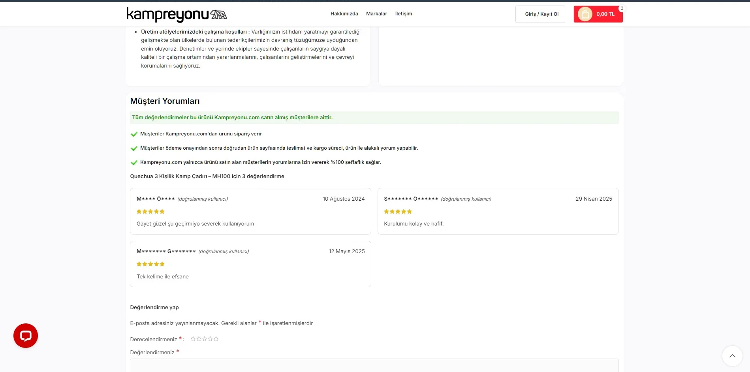The image size is (750, 372).
Task: Click the reviewer name M******* G*******
Action: pyautogui.click(x=166, y=252)
